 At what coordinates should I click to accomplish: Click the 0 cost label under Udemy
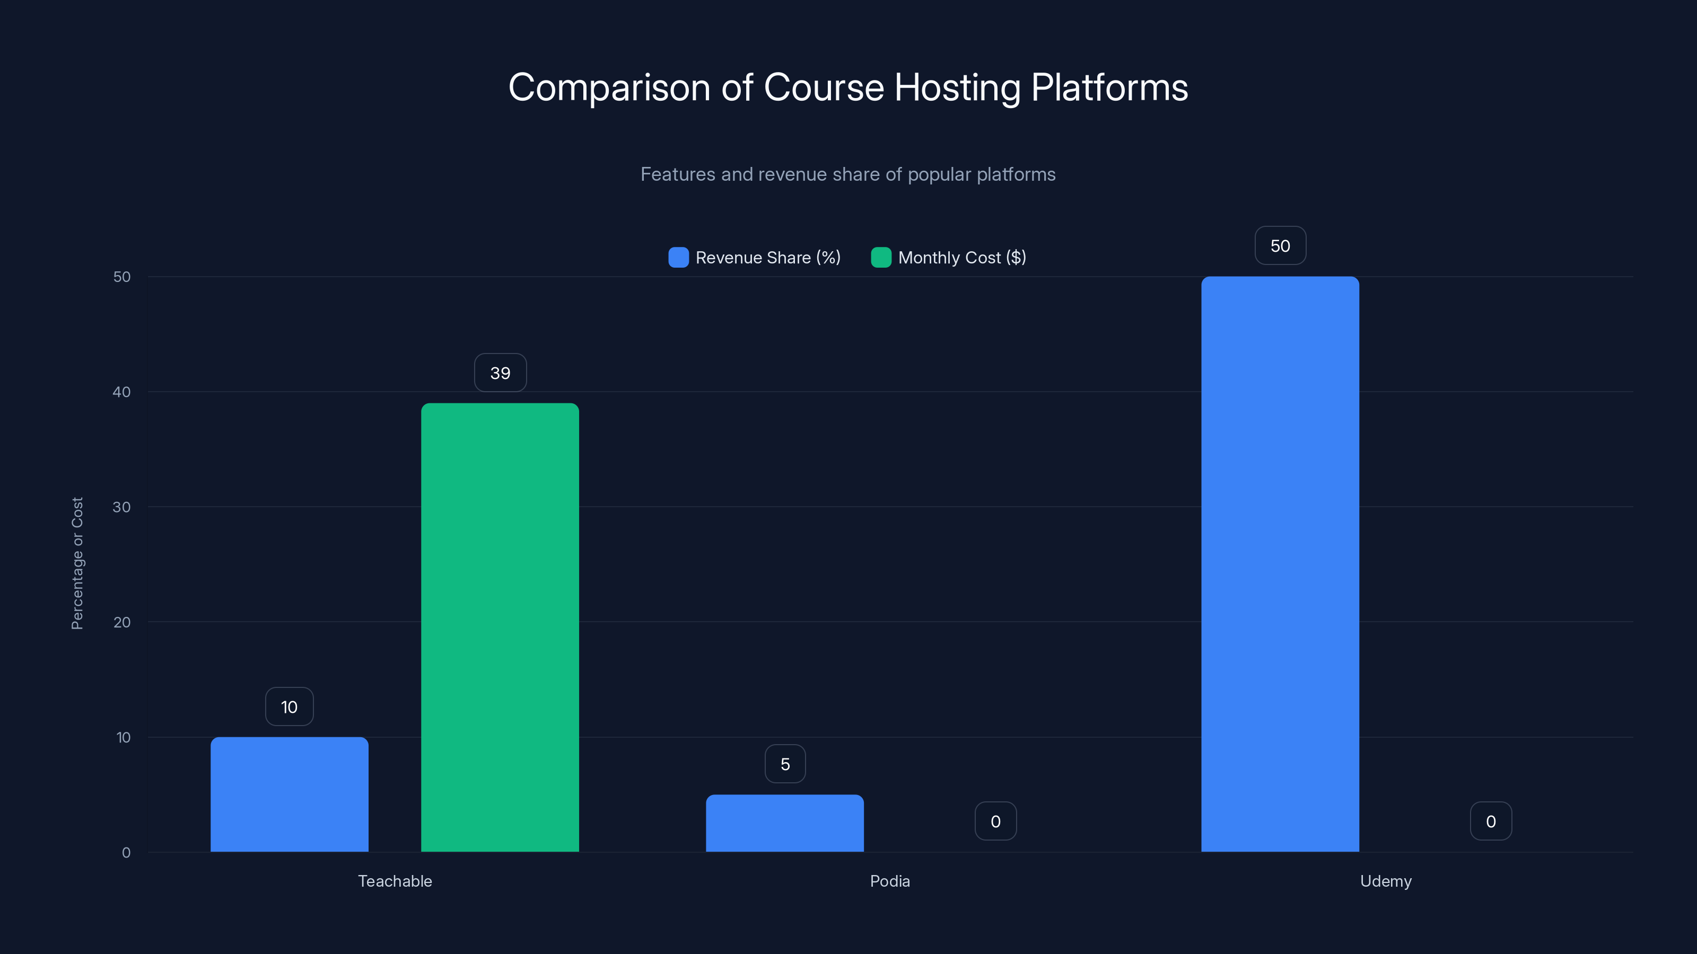pos(1491,820)
